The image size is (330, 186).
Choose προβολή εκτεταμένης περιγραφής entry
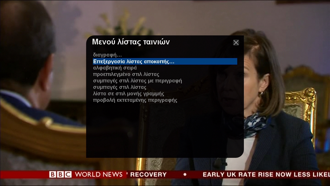click(x=165, y=100)
